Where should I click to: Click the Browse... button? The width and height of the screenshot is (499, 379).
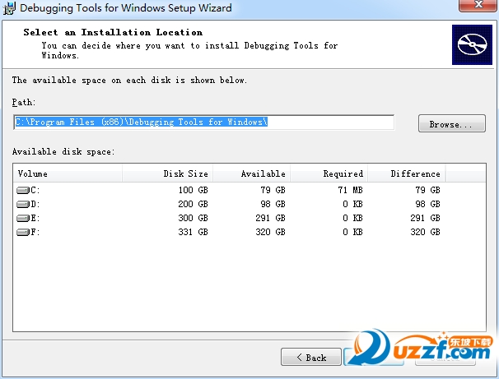click(452, 123)
